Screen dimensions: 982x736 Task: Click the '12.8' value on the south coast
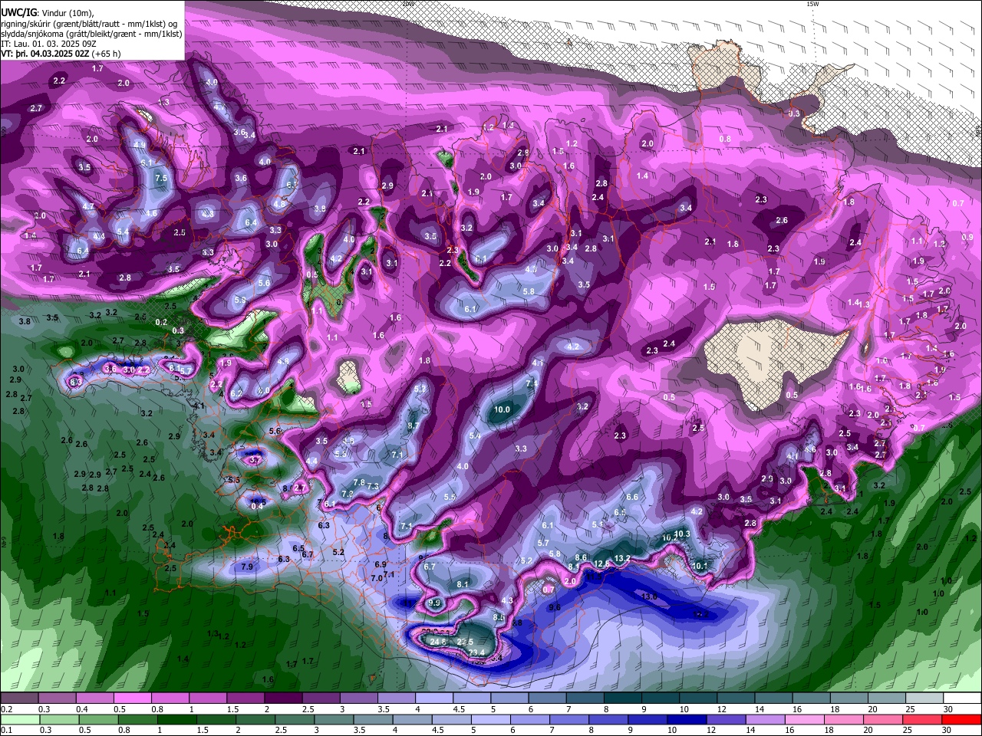(602, 563)
